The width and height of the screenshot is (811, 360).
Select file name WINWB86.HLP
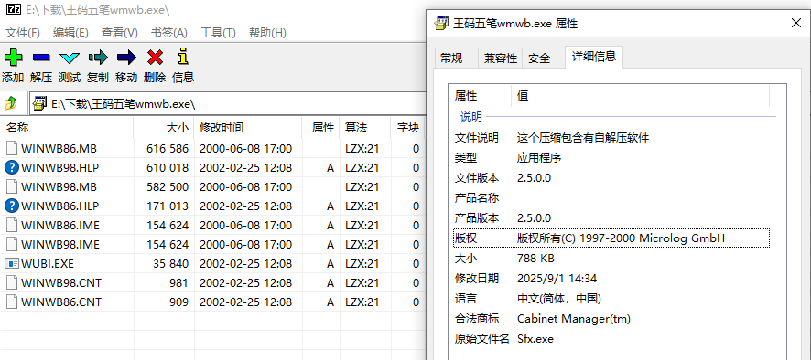[60, 206]
